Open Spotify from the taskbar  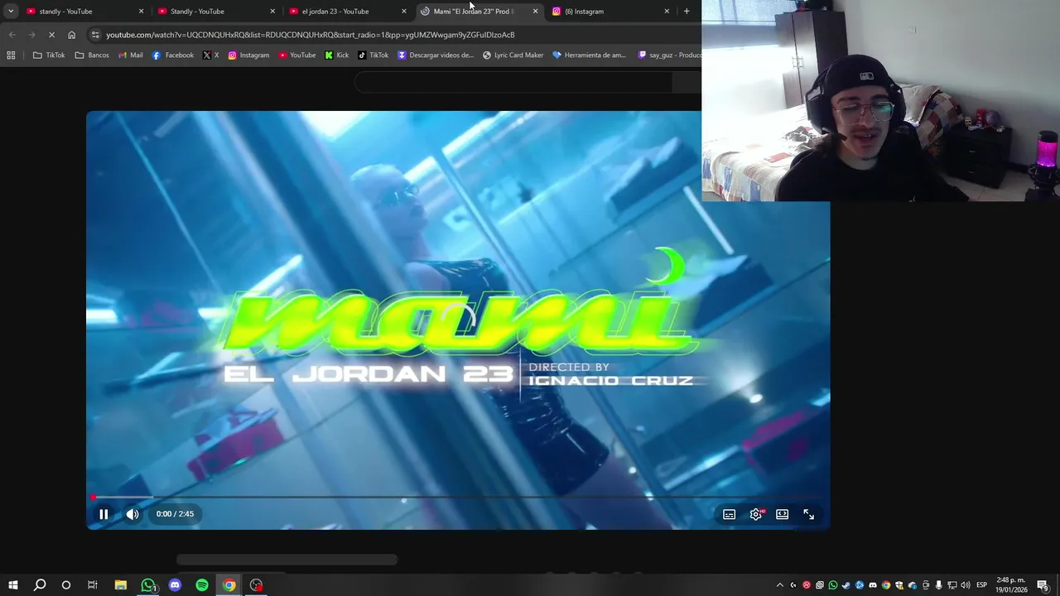(202, 585)
